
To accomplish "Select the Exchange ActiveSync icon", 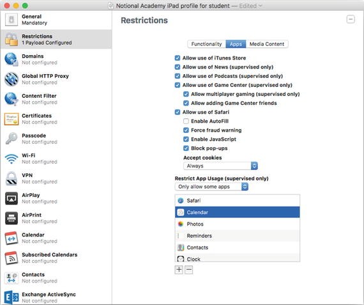I will 11,297.
